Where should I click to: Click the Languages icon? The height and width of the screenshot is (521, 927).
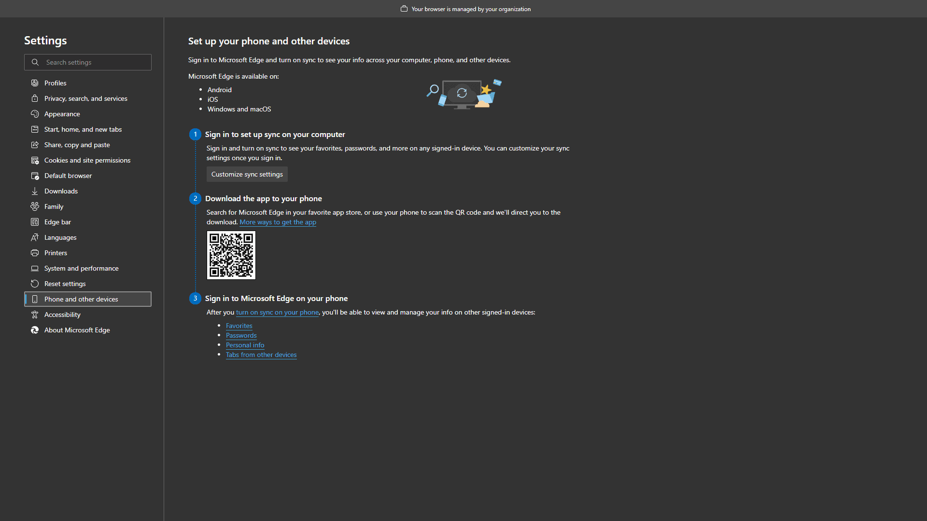pyautogui.click(x=35, y=237)
